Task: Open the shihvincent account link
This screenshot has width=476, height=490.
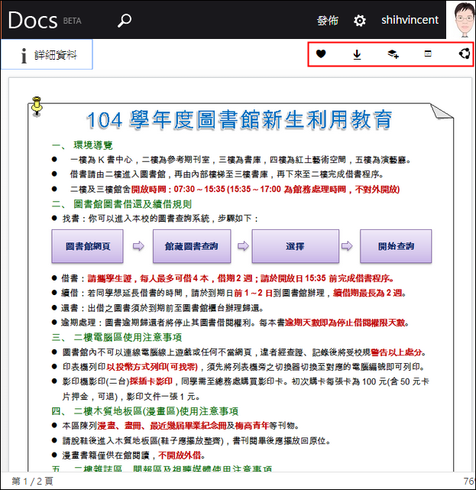Action: click(x=410, y=20)
